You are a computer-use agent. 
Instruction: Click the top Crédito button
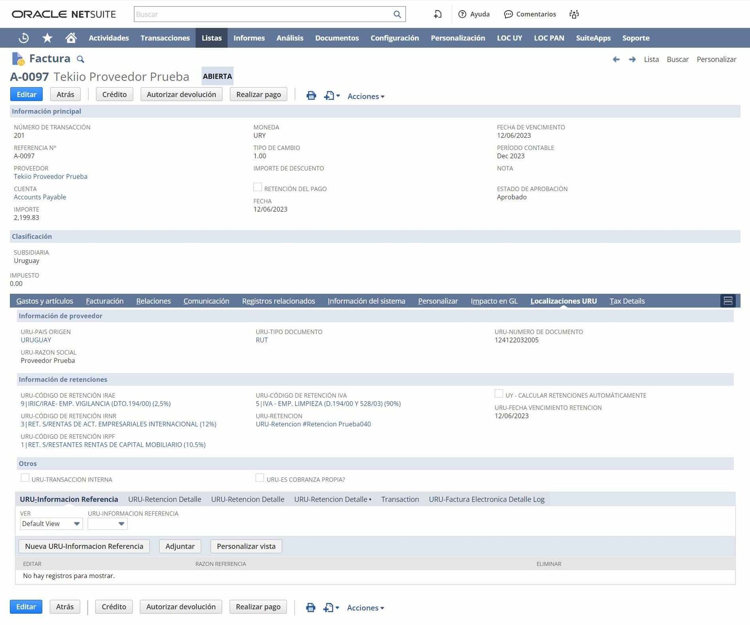tap(114, 94)
